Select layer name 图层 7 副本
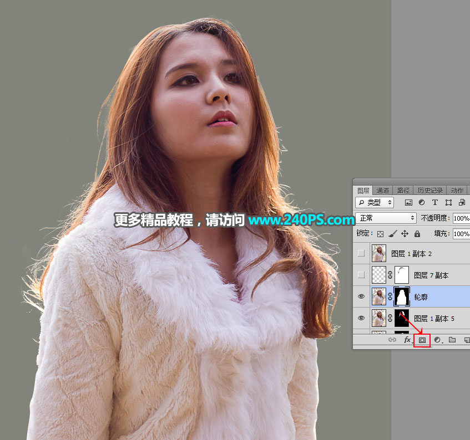 [x=431, y=275]
